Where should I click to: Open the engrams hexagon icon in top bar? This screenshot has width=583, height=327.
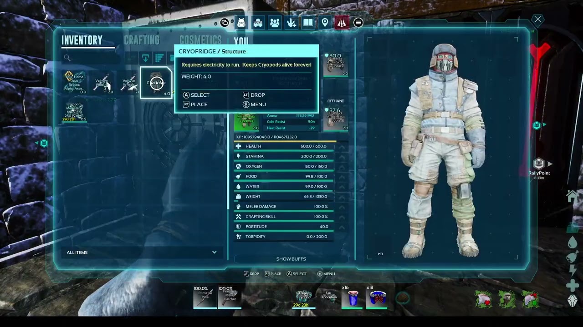coord(258,22)
